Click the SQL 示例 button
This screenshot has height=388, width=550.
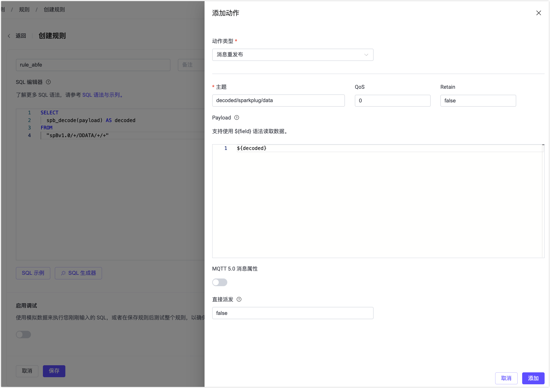tap(33, 273)
